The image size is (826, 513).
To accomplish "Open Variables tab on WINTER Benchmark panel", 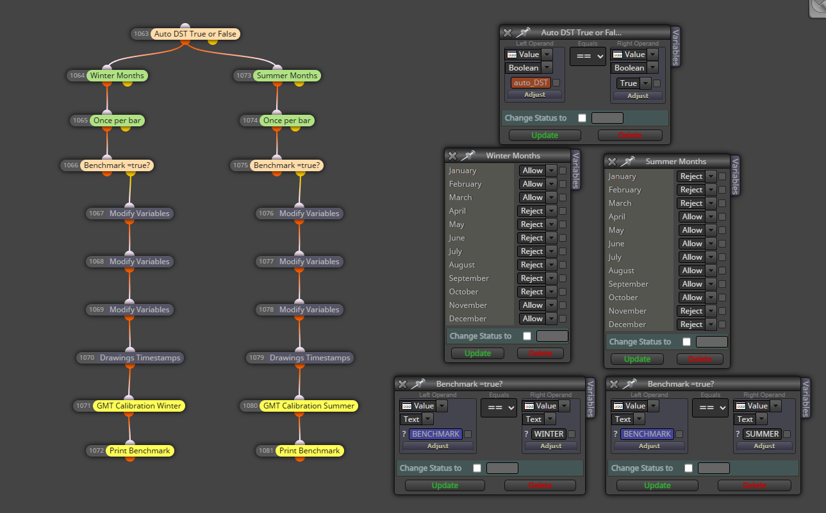I will (x=591, y=398).
